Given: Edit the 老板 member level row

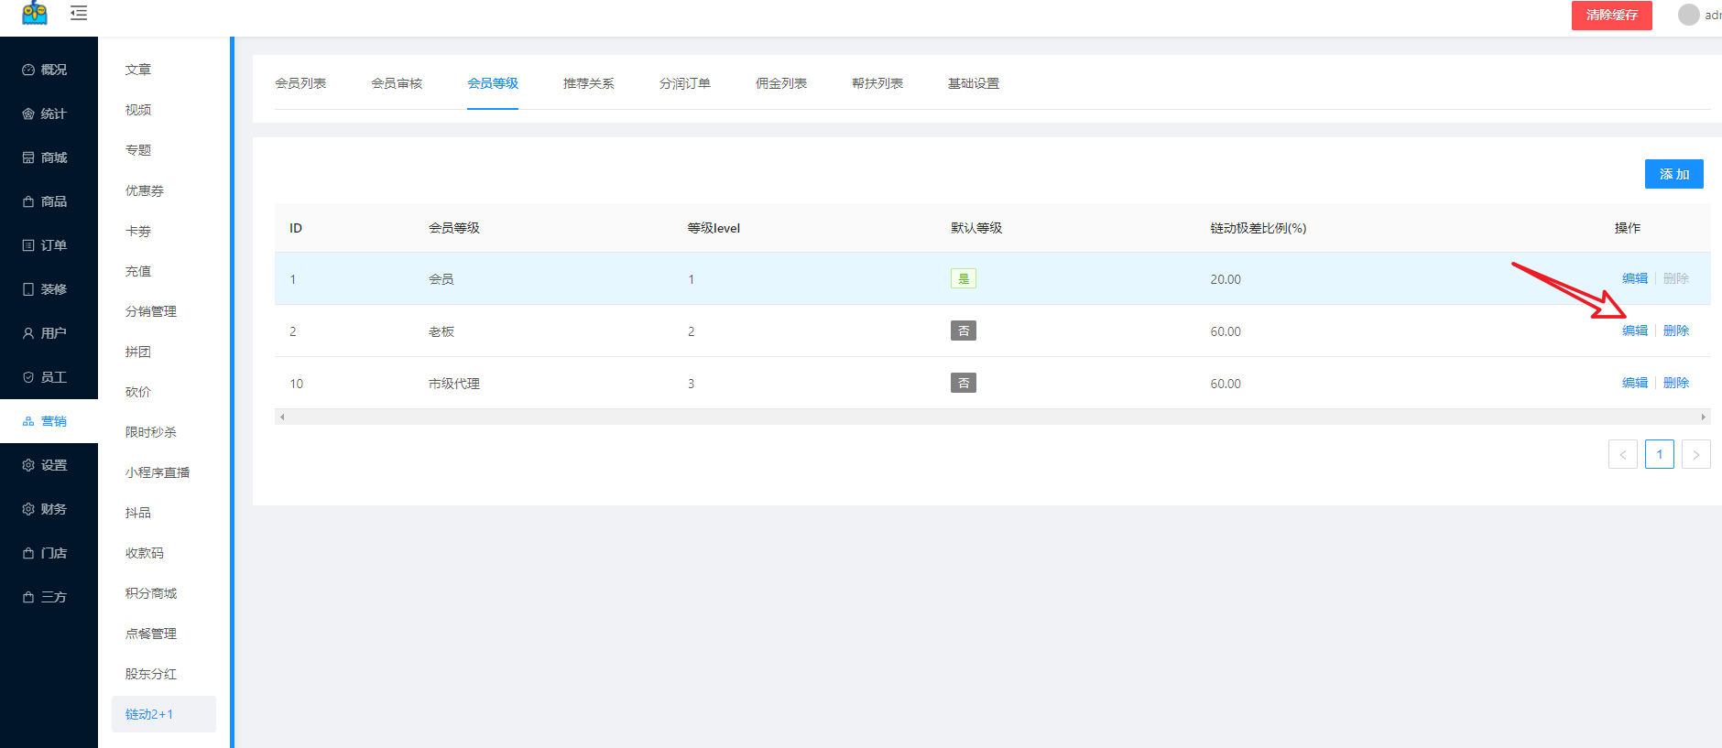Looking at the screenshot, I should point(1634,331).
